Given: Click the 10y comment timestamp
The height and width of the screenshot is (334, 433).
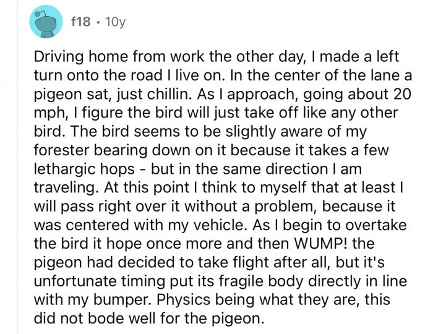Looking at the screenshot, I should pos(116,22).
